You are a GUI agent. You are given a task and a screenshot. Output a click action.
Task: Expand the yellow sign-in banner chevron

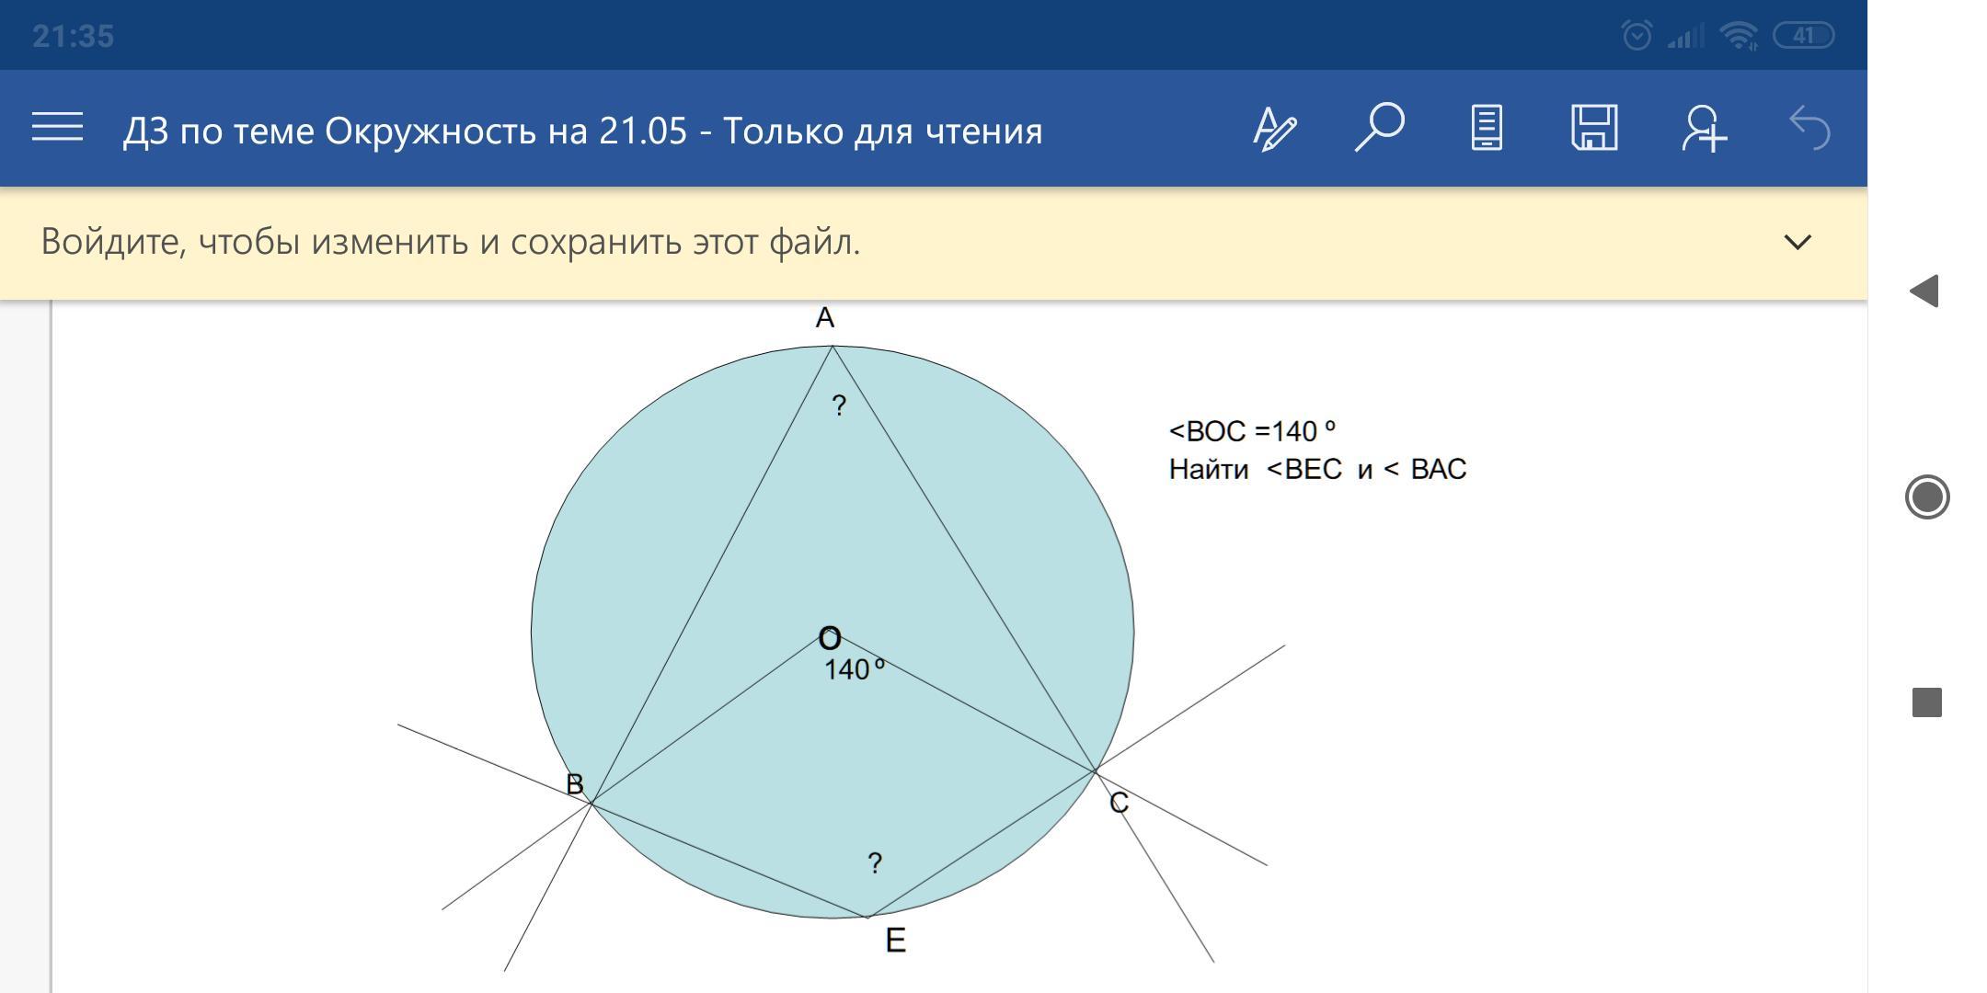pos(1797,242)
